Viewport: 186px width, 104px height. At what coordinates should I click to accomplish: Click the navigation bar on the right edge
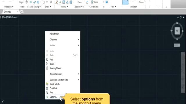[183, 72]
